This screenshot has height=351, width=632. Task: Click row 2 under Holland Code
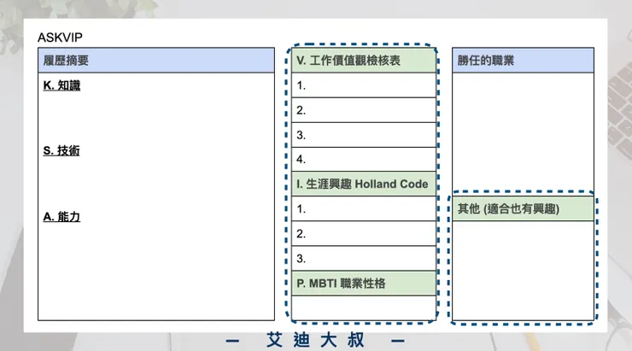tap(364, 233)
